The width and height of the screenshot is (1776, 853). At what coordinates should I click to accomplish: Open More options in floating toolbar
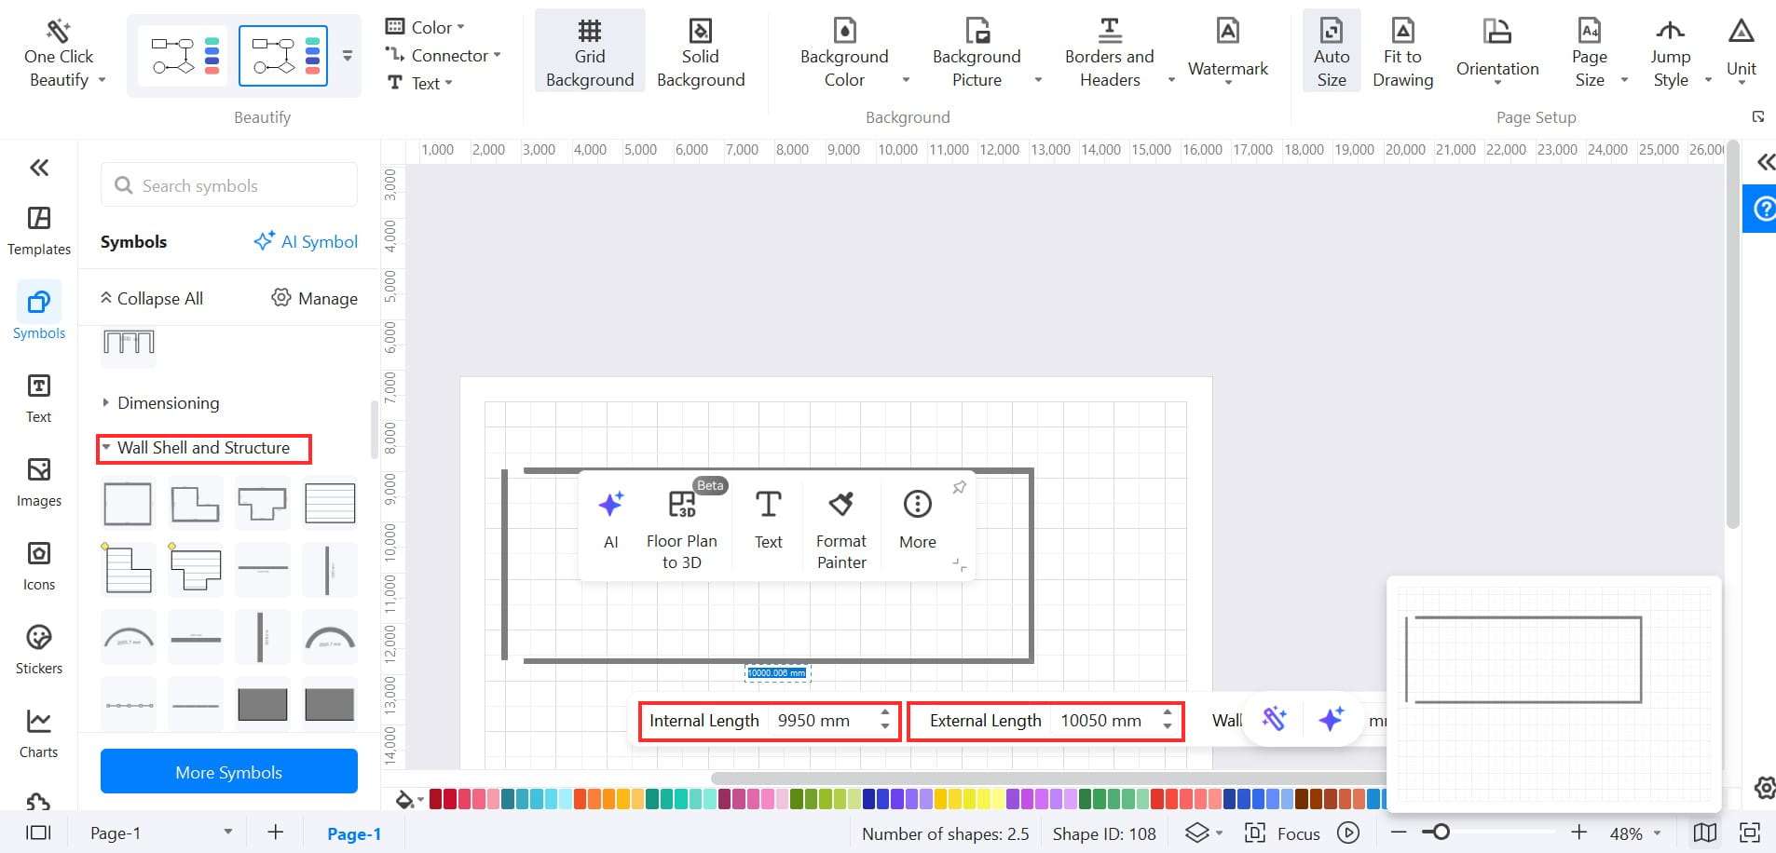click(918, 520)
